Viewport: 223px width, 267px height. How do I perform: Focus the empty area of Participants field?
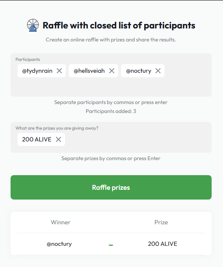pyautogui.click(x=111, y=87)
